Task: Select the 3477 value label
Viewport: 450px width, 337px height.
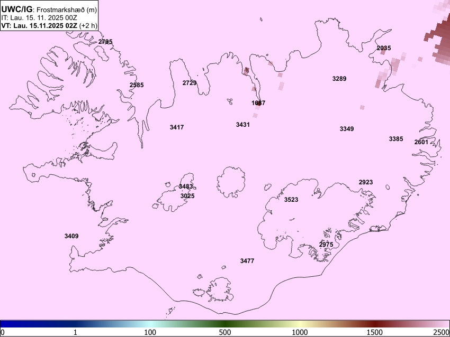Action: [x=247, y=261]
